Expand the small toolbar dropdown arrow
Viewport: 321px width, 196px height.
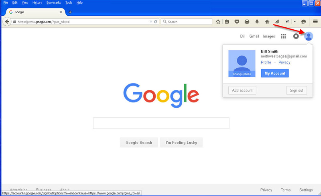pos(295,21)
